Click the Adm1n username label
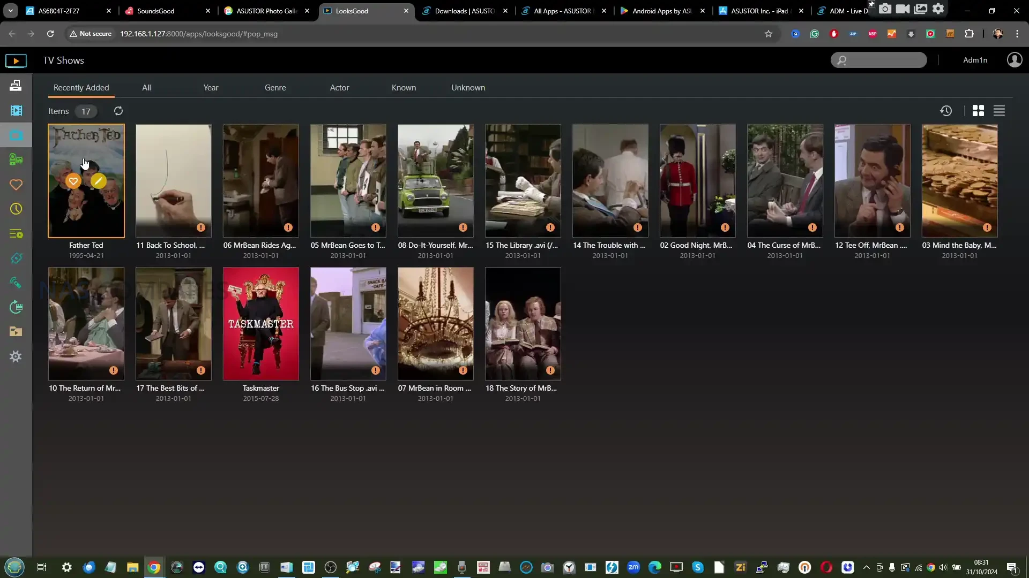 point(975,60)
